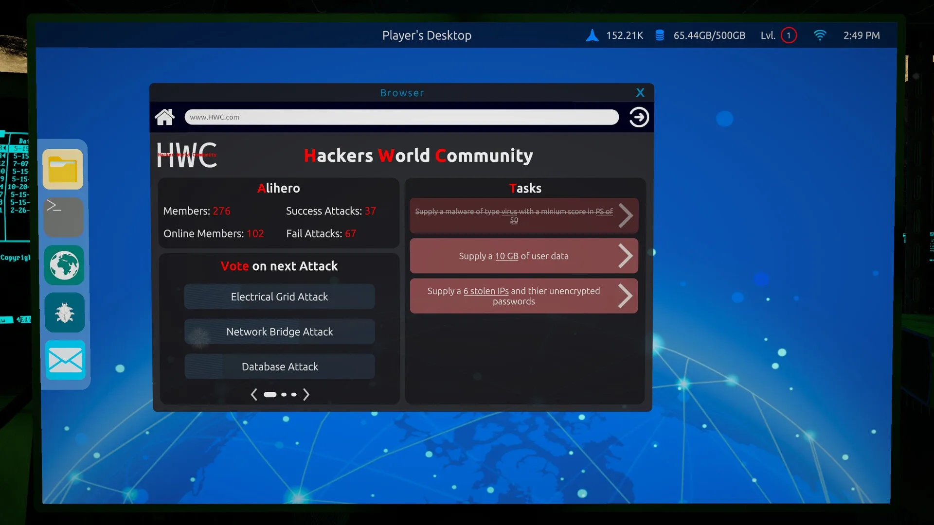Click the www.HWC.com address bar
934x525 pixels.
pos(401,117)
